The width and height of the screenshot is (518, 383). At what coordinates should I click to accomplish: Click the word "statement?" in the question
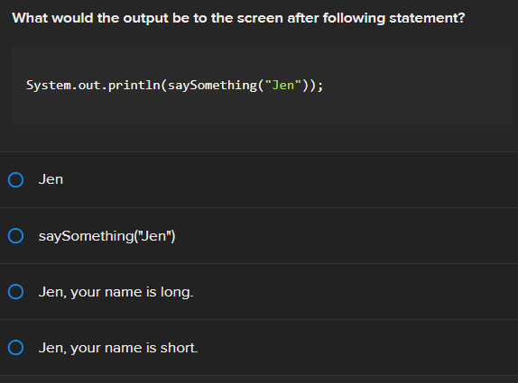click(427, 18)
